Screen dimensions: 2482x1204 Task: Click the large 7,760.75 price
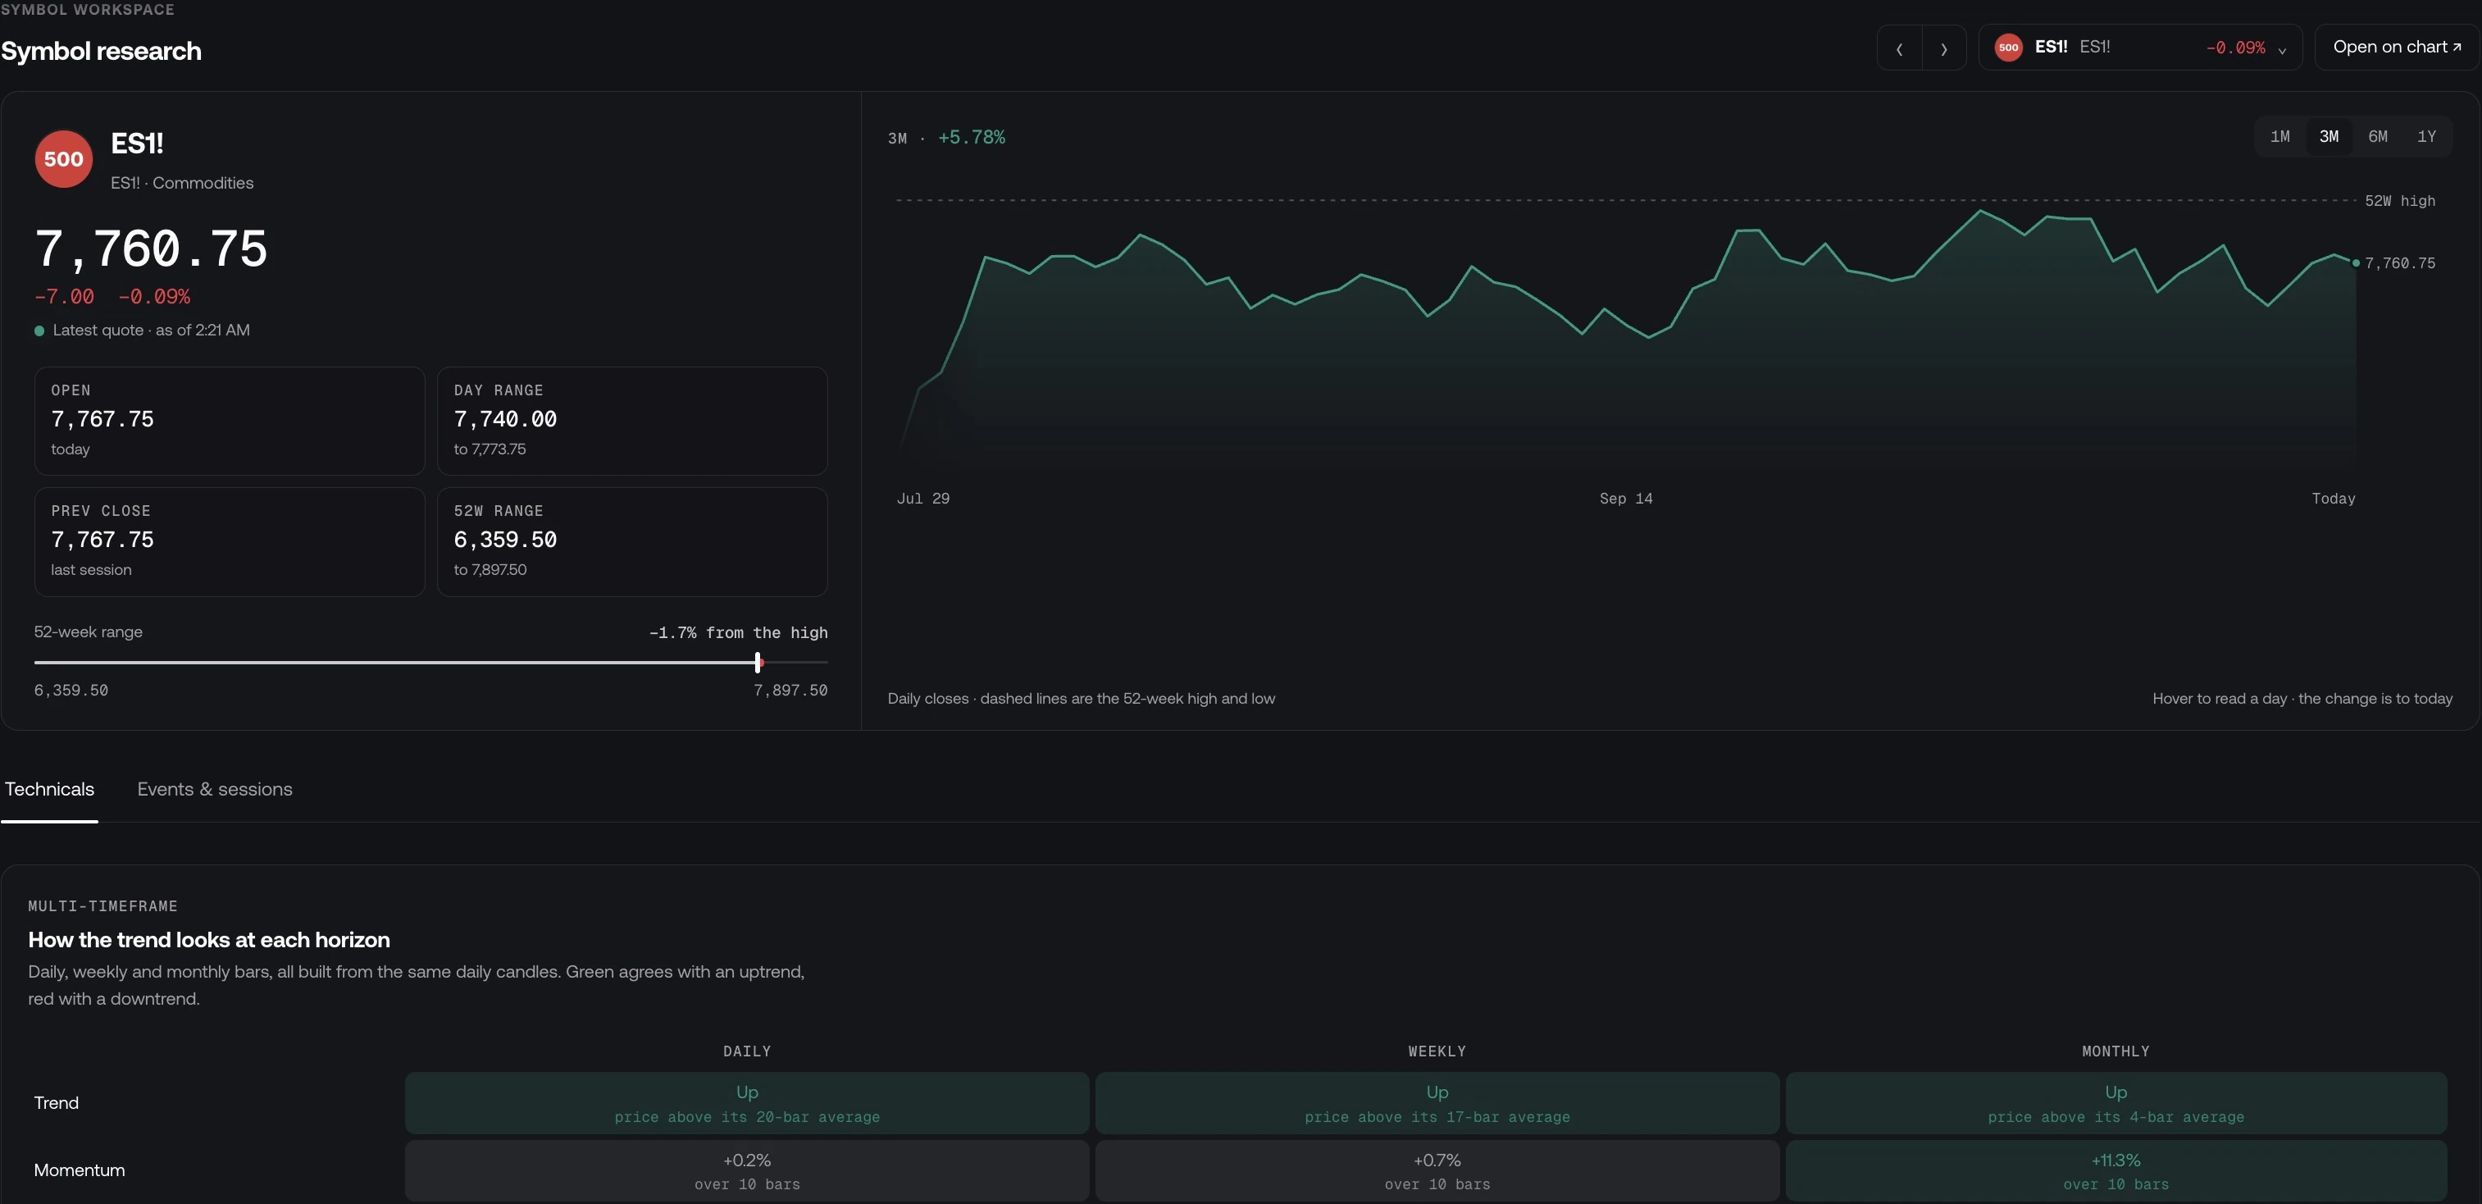[x=151, y=249]
